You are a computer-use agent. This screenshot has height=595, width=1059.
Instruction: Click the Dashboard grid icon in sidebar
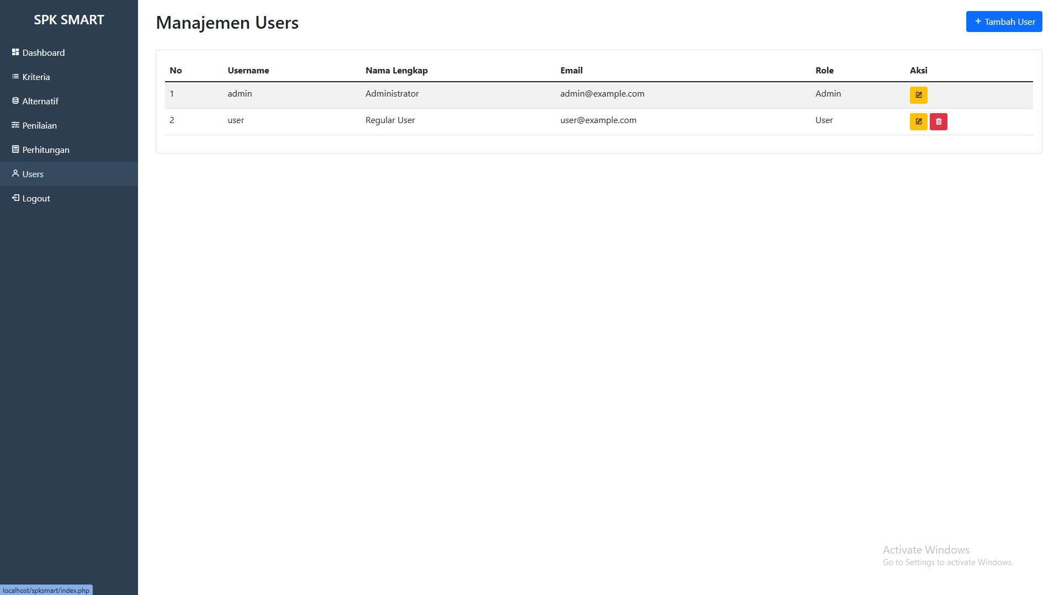click(x=15, y=52)
